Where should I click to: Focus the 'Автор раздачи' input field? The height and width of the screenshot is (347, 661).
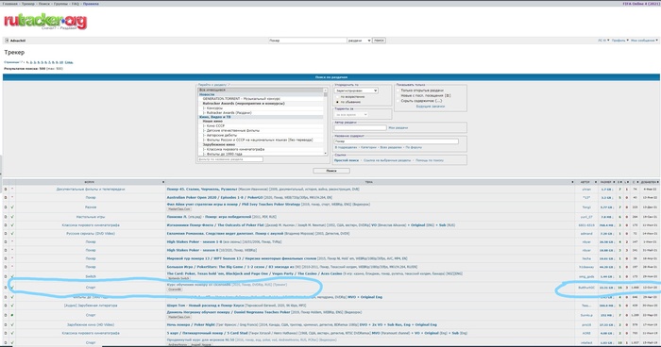pos(361,127)
